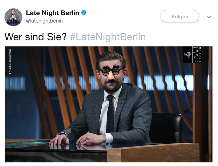Click the ProSieben photo credit text
The image size is (218, 166).
(10, 62)
